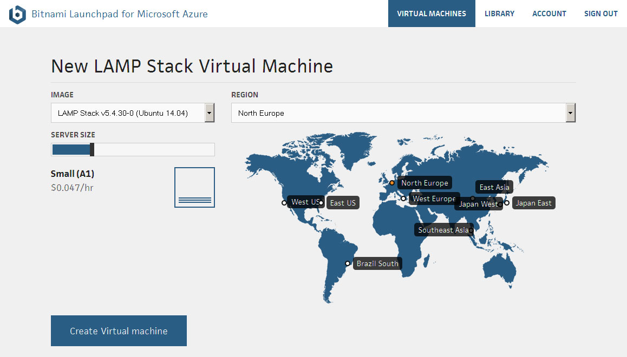Select the West Europe marker dot on map

[403, 199]
